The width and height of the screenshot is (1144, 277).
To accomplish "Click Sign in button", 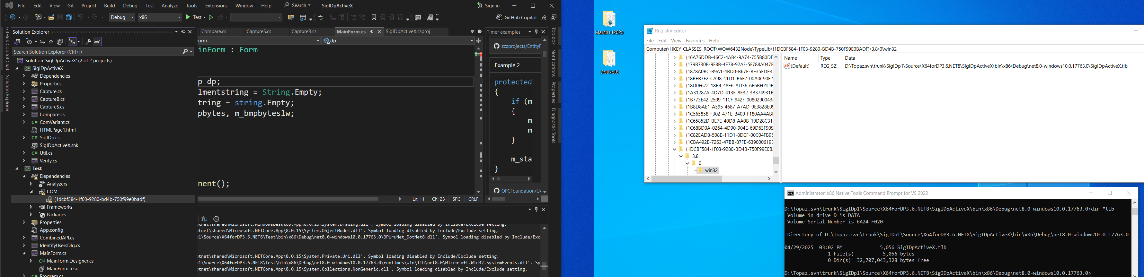I will (489, 6).
